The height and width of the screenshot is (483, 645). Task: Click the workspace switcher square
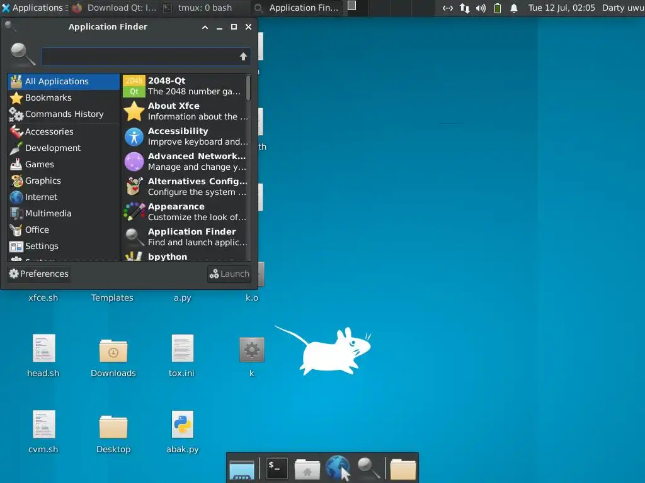[x=351, y=5]
